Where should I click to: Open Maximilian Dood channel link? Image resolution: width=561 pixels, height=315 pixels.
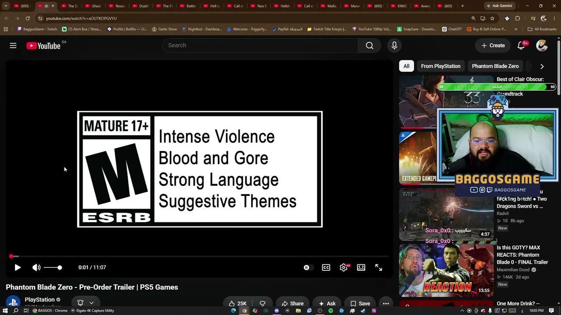coord(513,270)
